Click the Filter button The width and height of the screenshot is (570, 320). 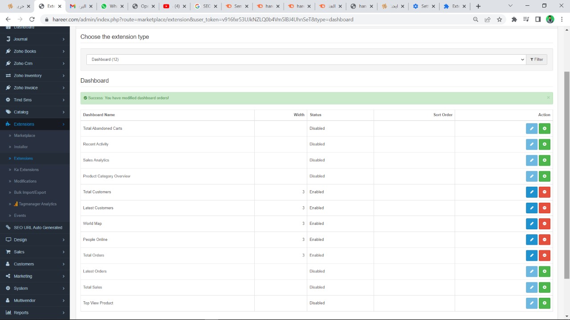[537, 60]
